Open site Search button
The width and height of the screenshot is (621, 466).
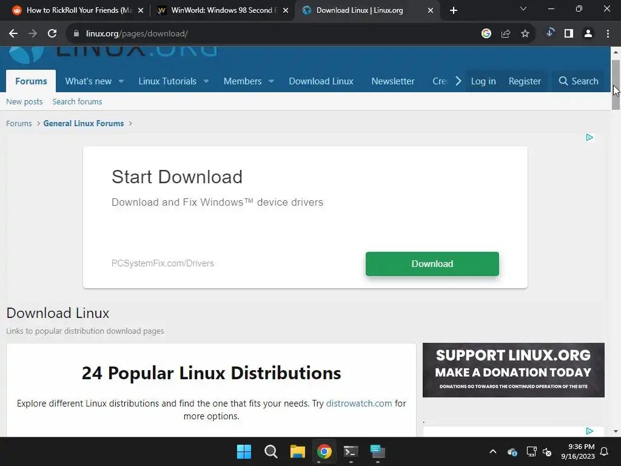[578, 81]
